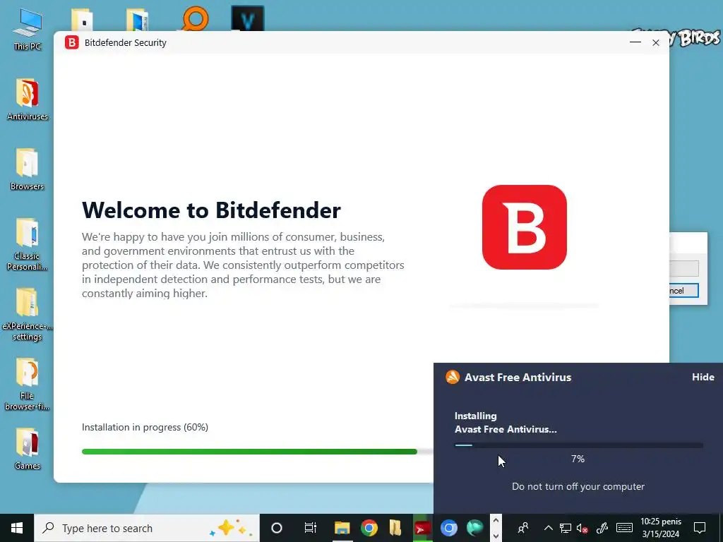723x542 pixels.
Task: Click the clock showing 10:25 and 3/15/2024
Action: (x=661, y=528)
